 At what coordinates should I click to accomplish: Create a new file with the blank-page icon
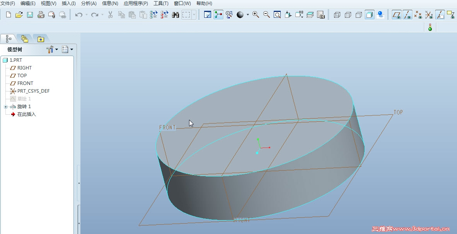click(x=9, y=15)
